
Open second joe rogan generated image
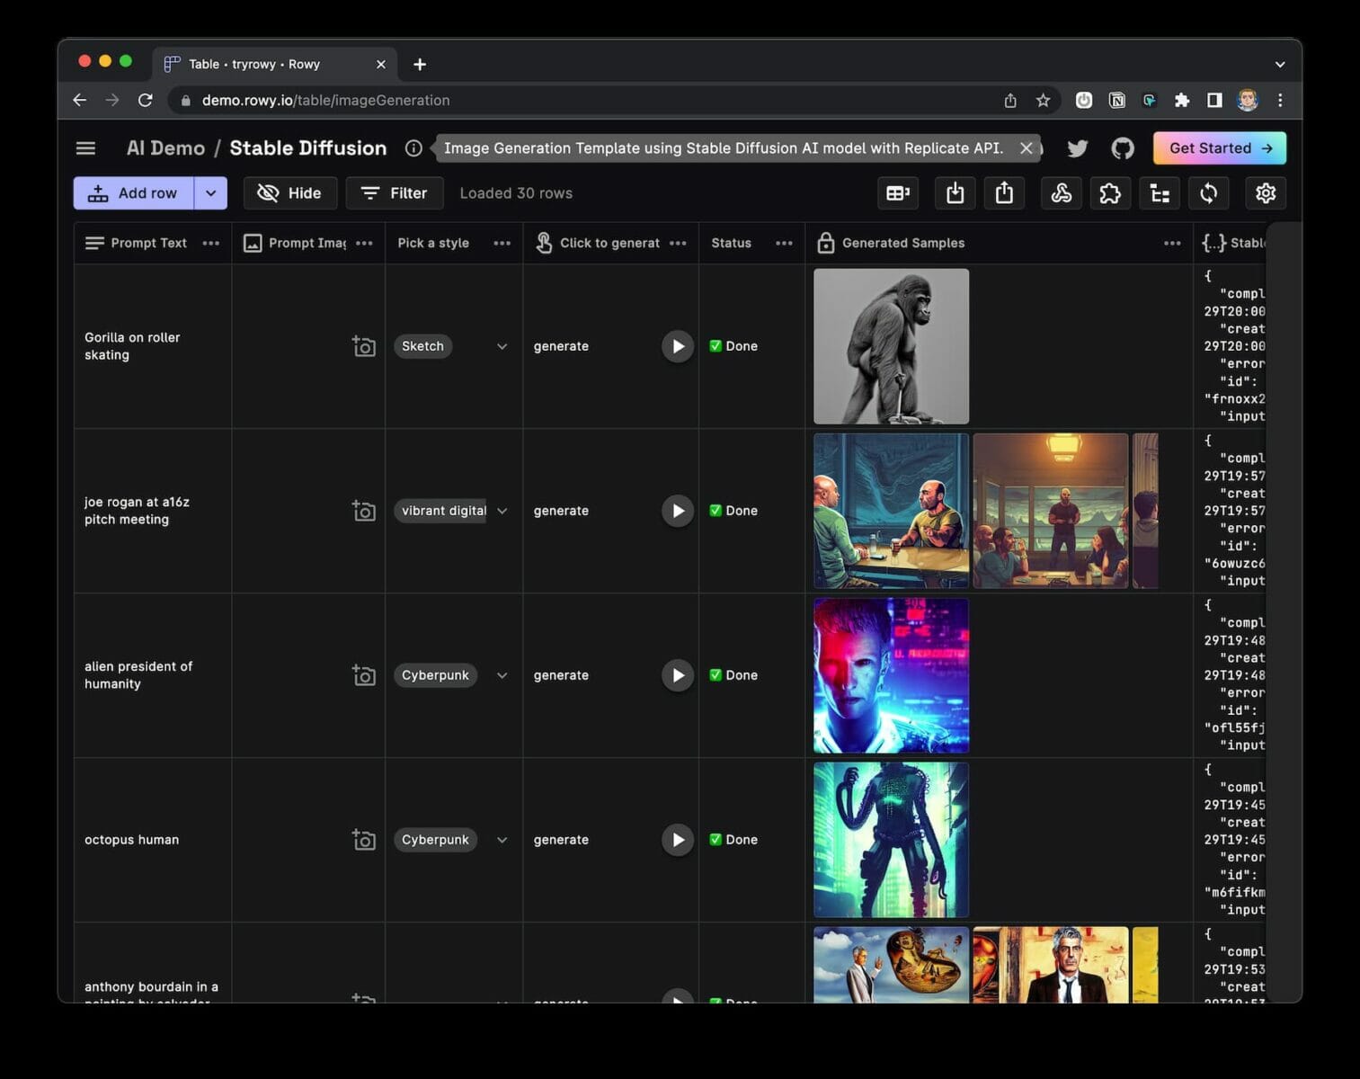click(x=1050, y=511)
